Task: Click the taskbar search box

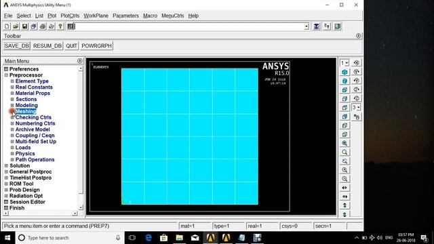Action: coord(70,238)
